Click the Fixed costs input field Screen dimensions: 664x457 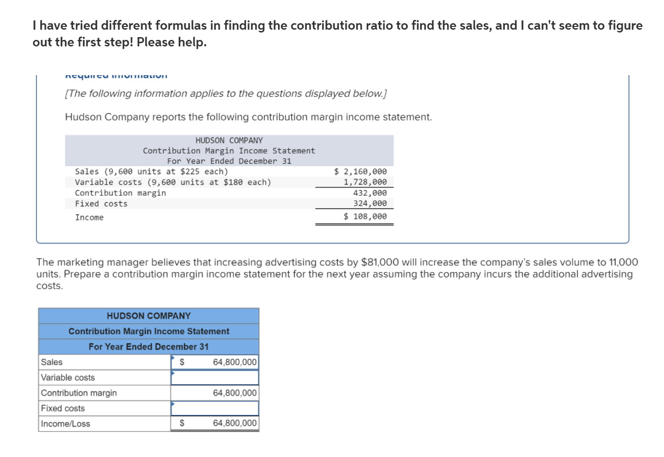(215, 408)
